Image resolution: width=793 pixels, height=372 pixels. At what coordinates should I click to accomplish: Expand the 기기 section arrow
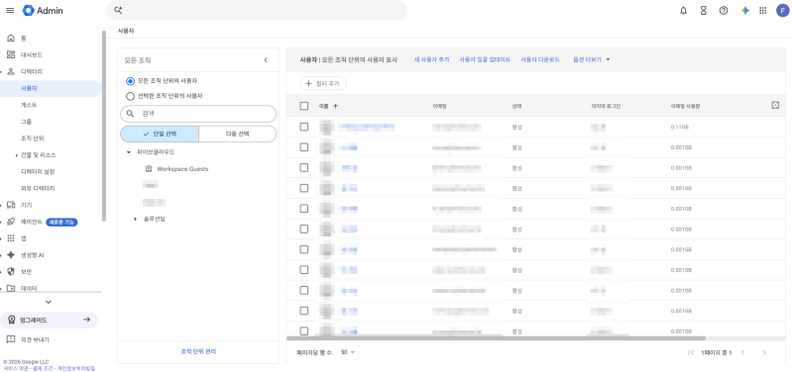2,205
